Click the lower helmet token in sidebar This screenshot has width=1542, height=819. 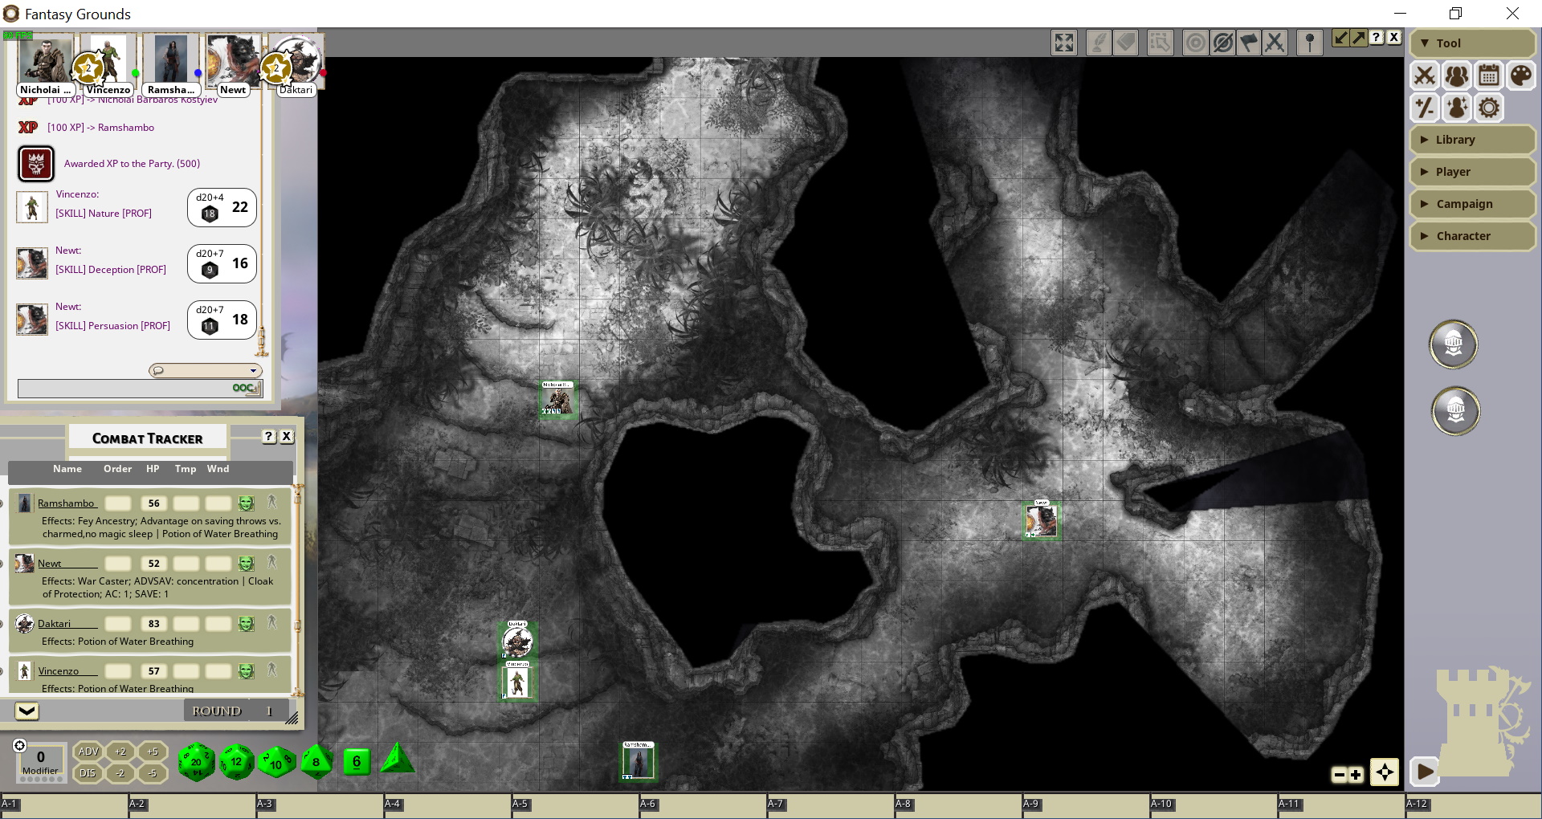pos(1455,411)
